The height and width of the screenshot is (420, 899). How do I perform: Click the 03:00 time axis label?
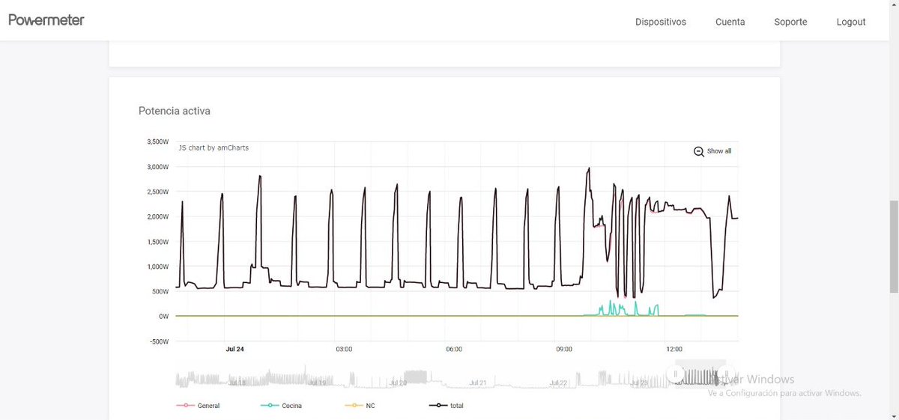(344, 349)
